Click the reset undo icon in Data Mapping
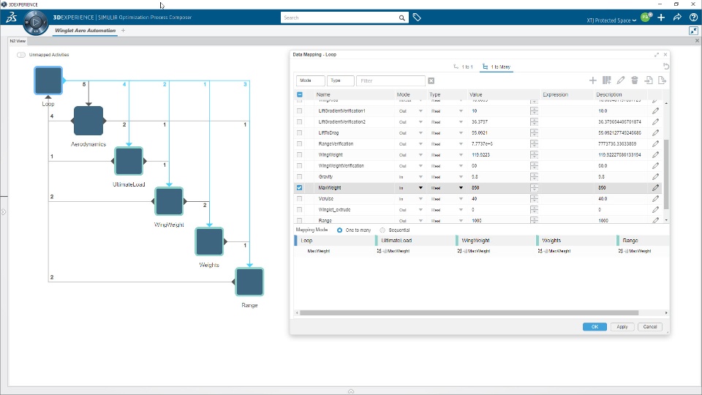 coord(666,67)
